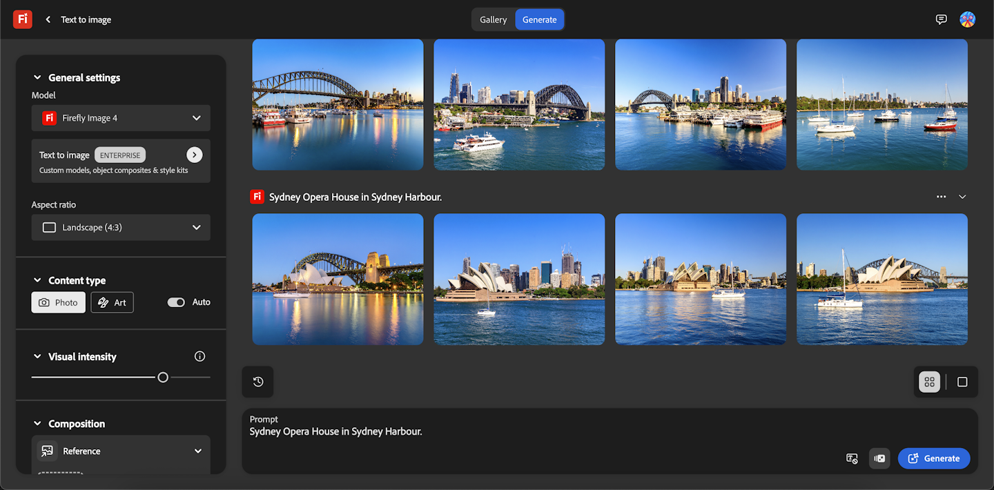The height and width of the screenshot is (490, 994).
Task: Click the blue Generate button
Action: (934, 458)
